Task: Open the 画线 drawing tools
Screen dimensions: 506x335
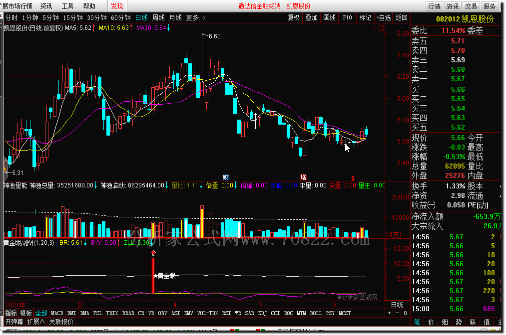Action: (x=330, y=18)
